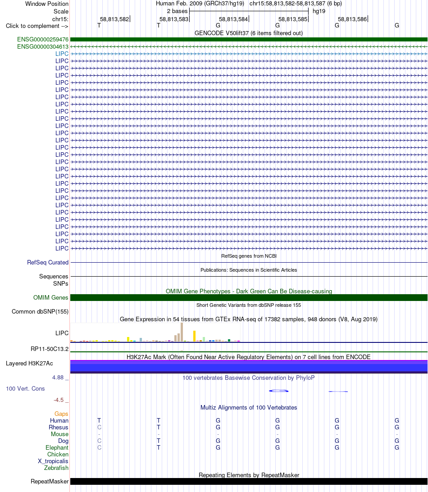
Task: Click the 'Sequences' track label
Action: [54, 277]
